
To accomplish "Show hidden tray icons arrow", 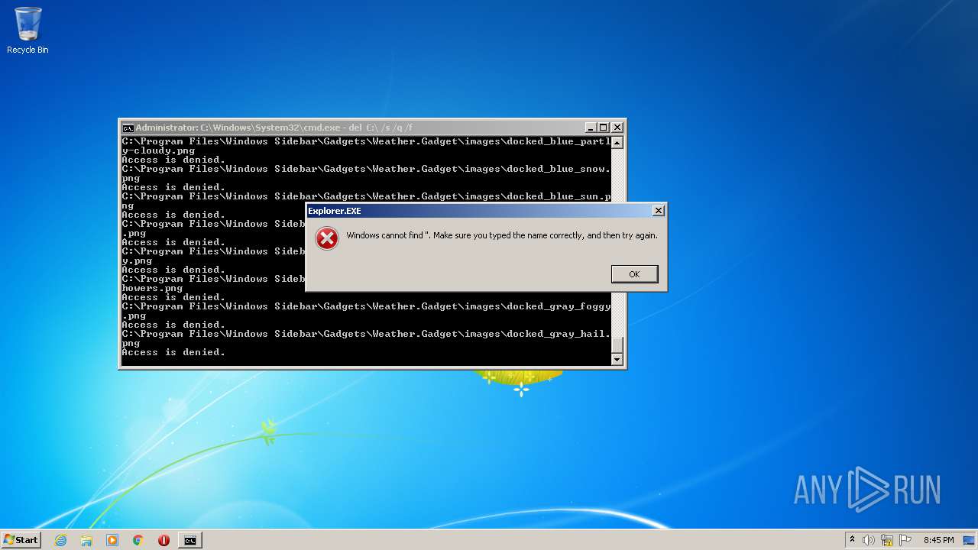I will [x=853, y=540].
